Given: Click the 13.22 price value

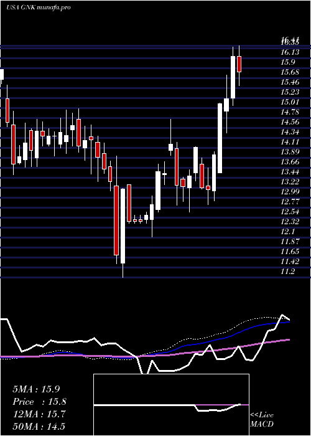Looking at the screenshot, I should 290,182.
